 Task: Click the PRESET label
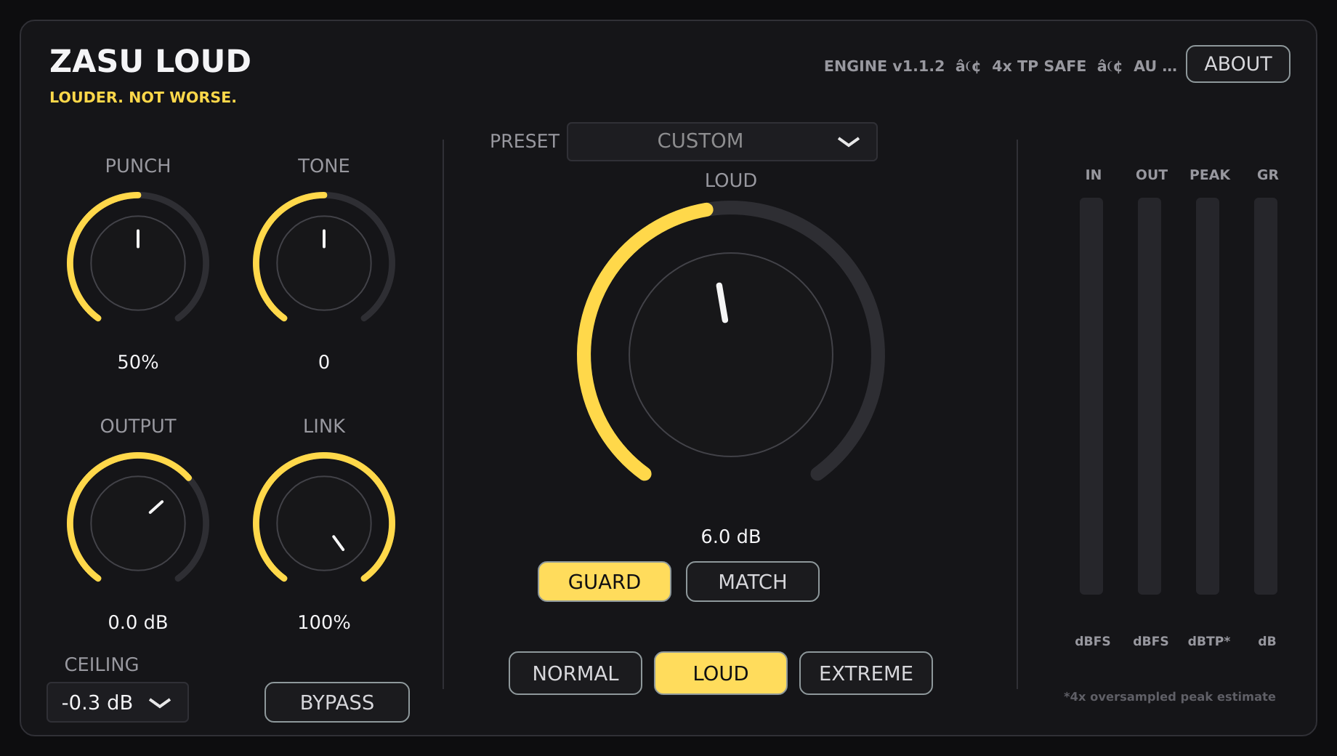(x=525, y=141)
